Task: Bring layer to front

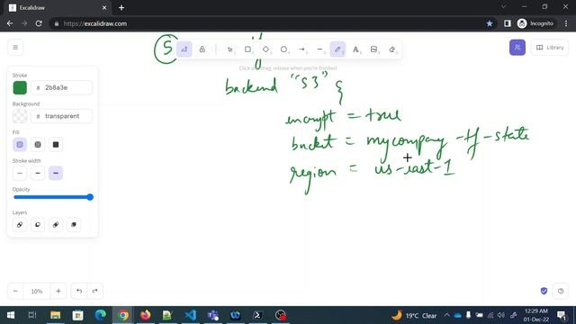Action: (74, 225)
